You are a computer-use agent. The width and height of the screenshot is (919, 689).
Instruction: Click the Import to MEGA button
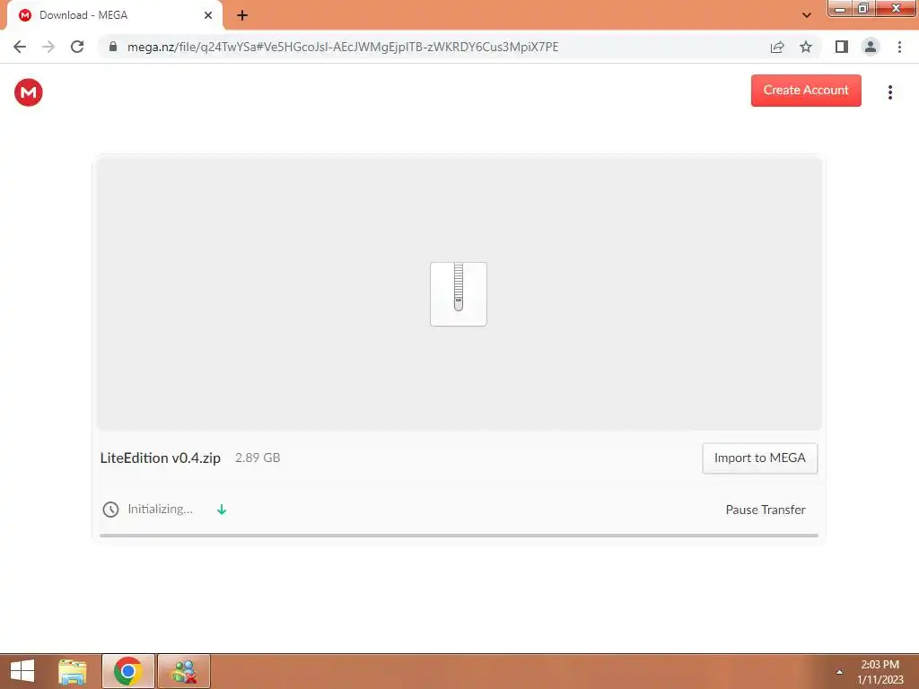click(x=759, y=458)
